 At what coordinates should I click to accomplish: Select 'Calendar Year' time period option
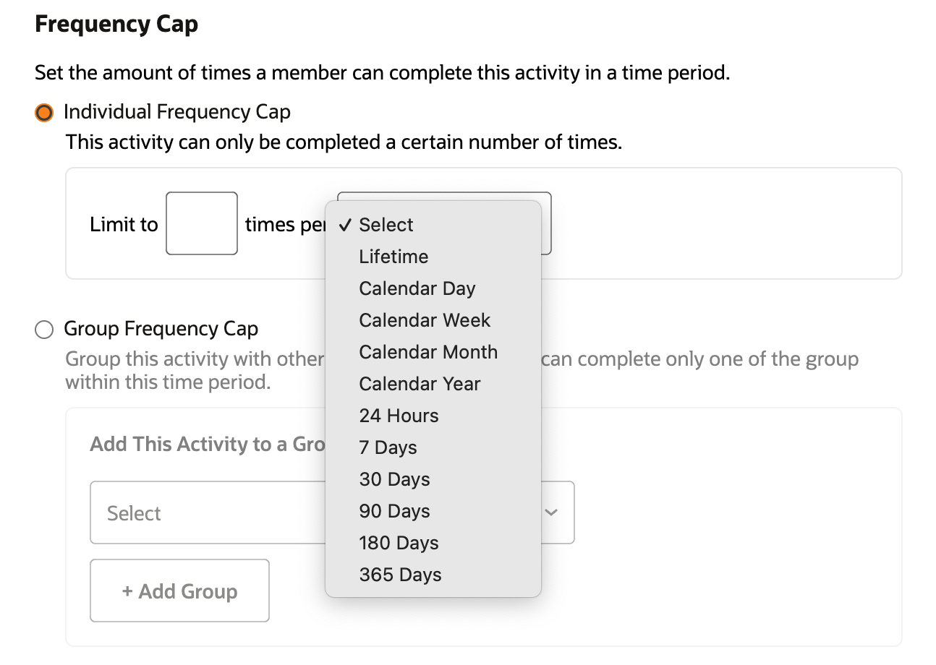pyautogui.click(x=420, y=384)
